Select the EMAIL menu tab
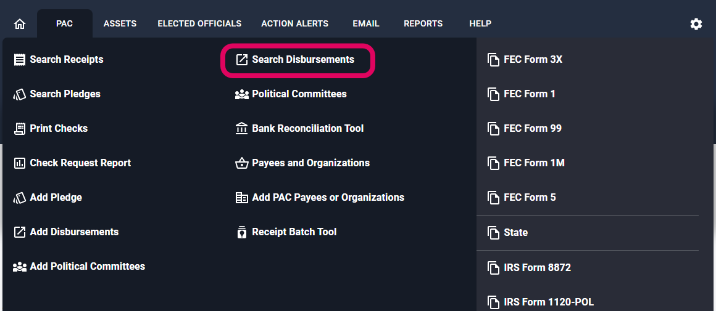The width and height of the screenshot is (716, 311). click(x=366, y=24)
